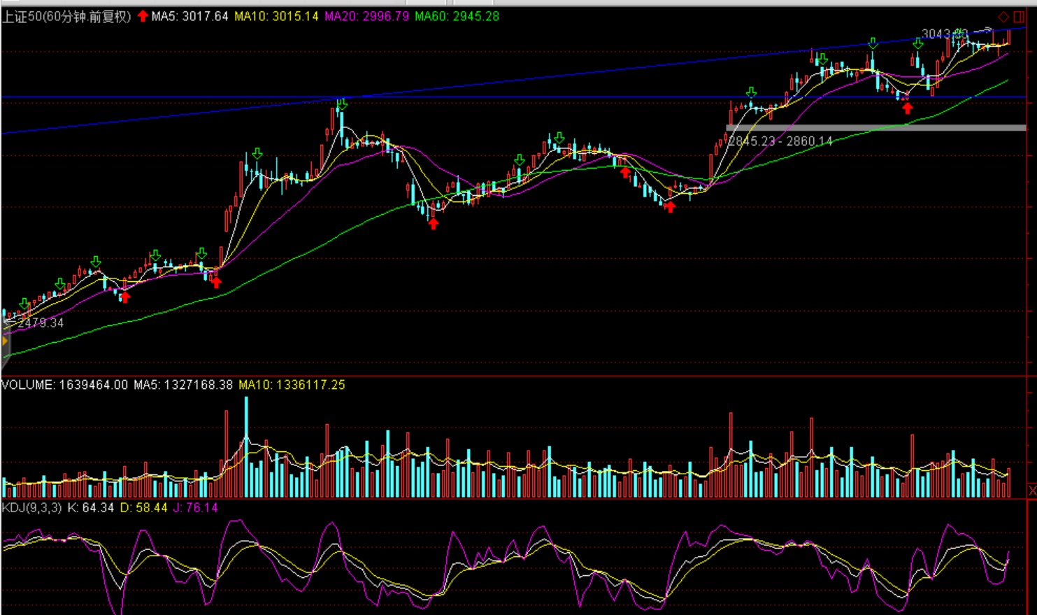Select the green MA60: 2945.28 label

coord(457,16)
